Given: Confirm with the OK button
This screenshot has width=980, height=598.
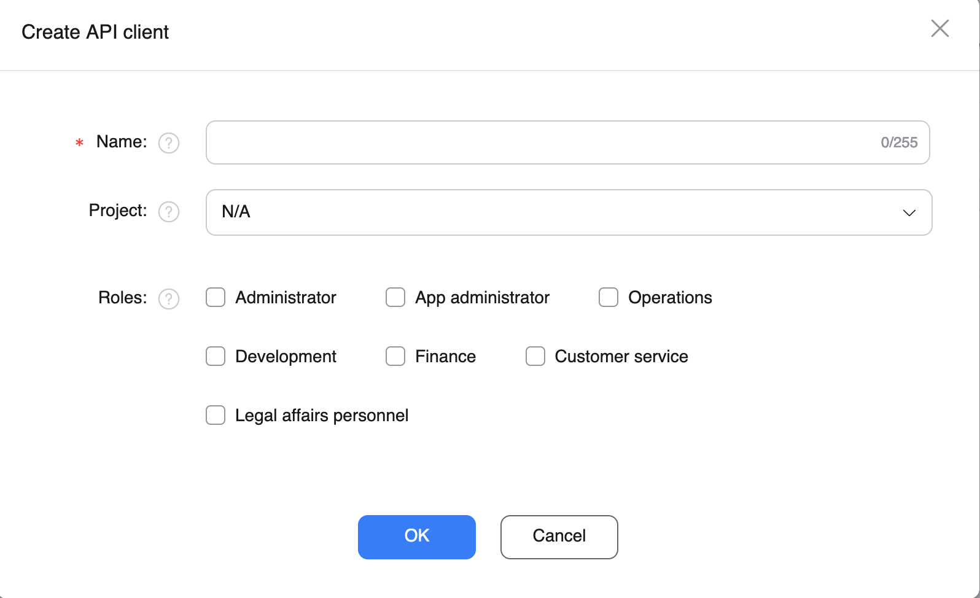Looking at the screenshot, I should click(x=417, y=537).
